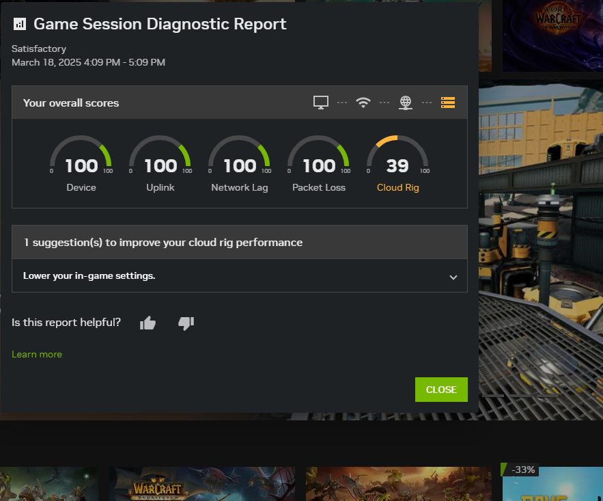Click the Lower your in-game settings row text
The width and height of the screenshot is (603, 501).
tap(89, 275)
